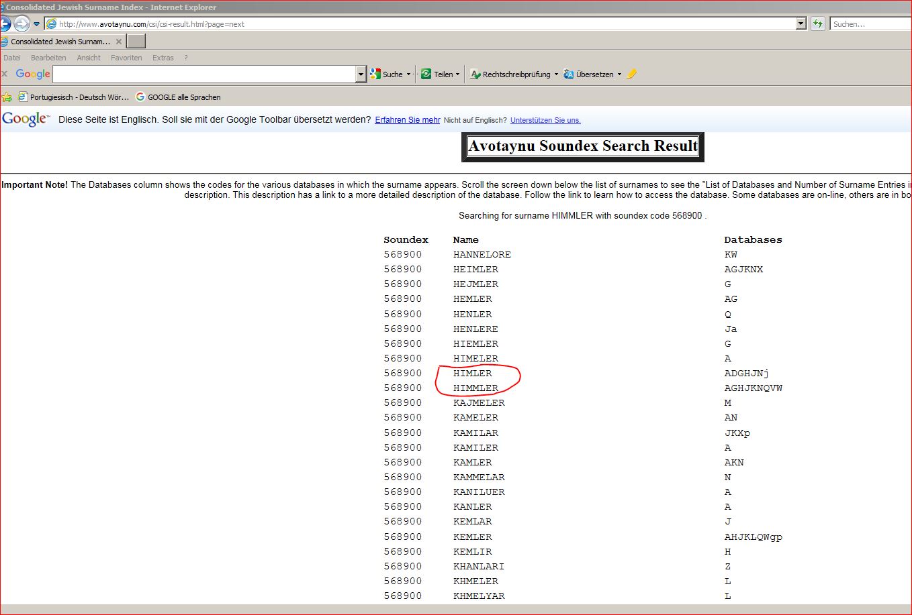Screen dimensions: 912x615
Task: Go forward with the Forward arrow button
Action: click(x=21, y=23)
